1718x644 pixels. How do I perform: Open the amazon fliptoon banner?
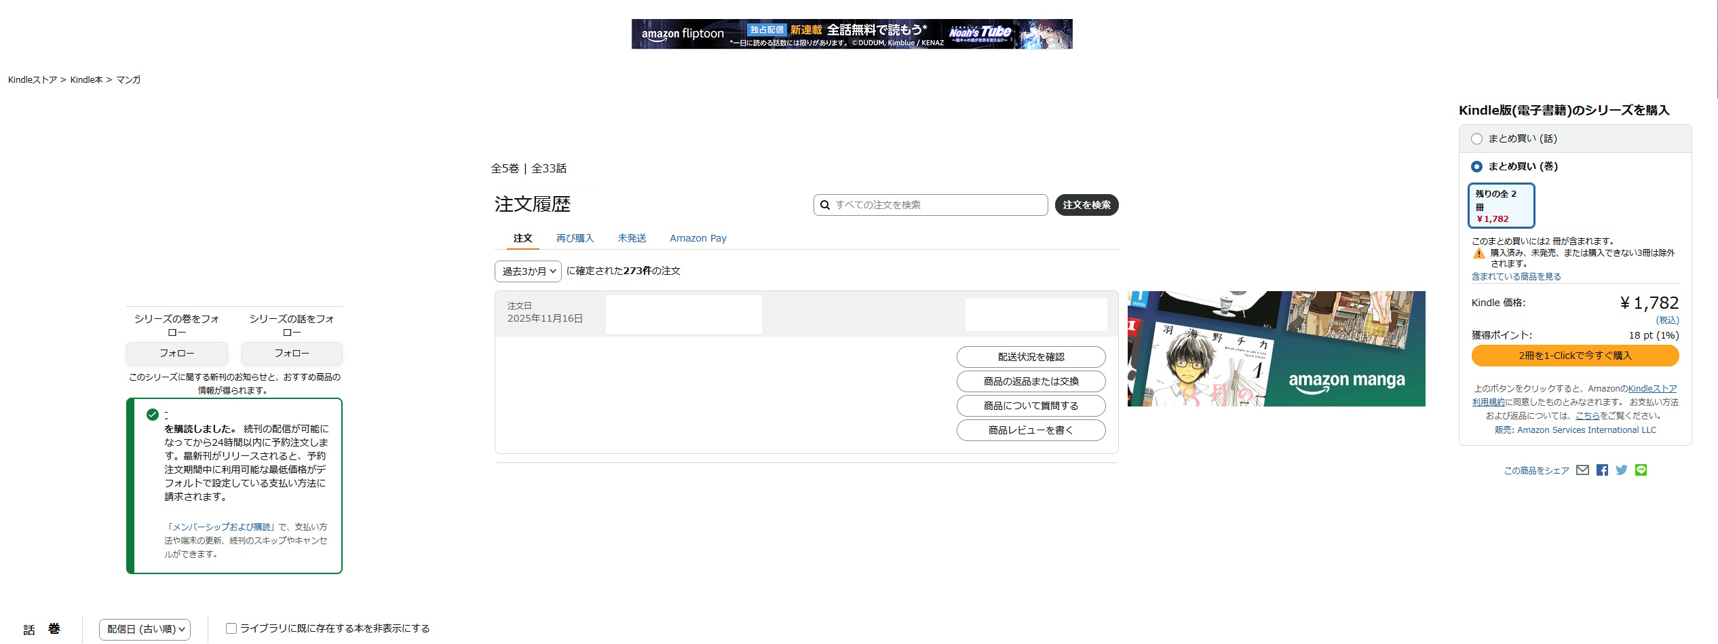point(852,34)
